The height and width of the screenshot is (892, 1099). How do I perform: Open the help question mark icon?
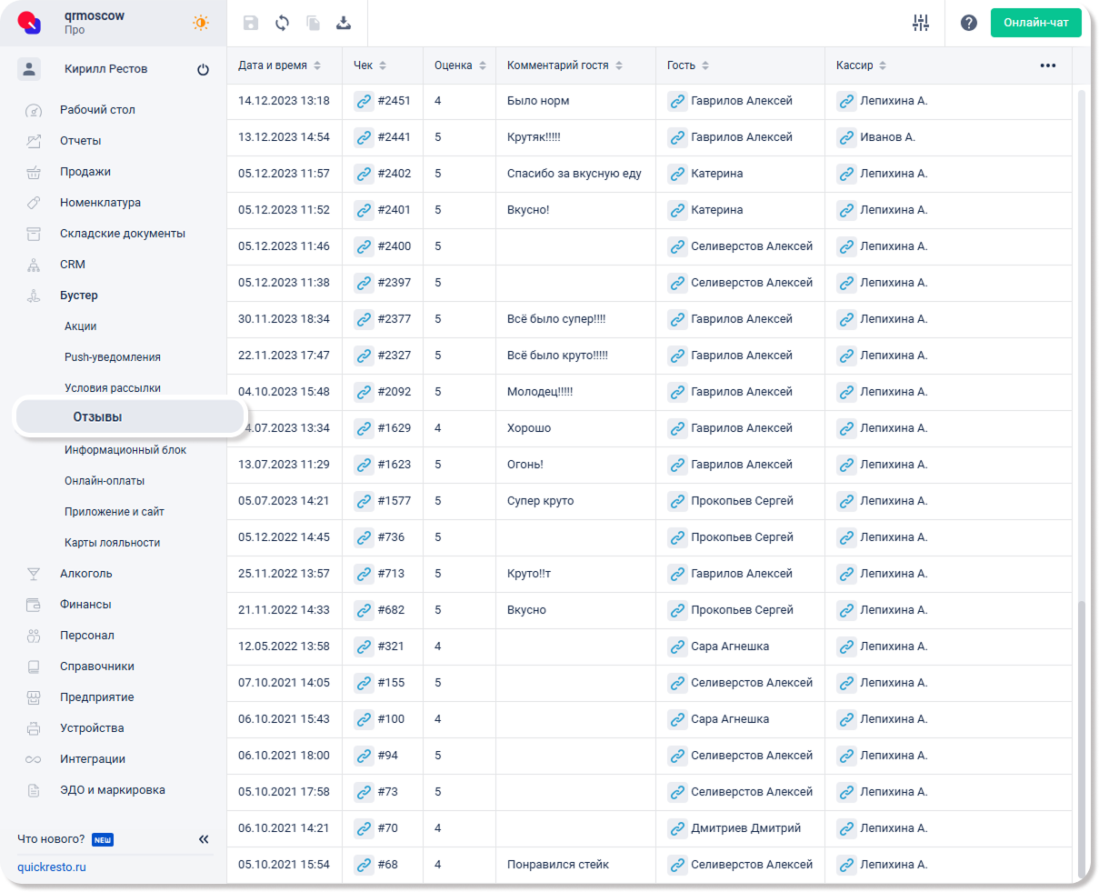pos(969,23)
